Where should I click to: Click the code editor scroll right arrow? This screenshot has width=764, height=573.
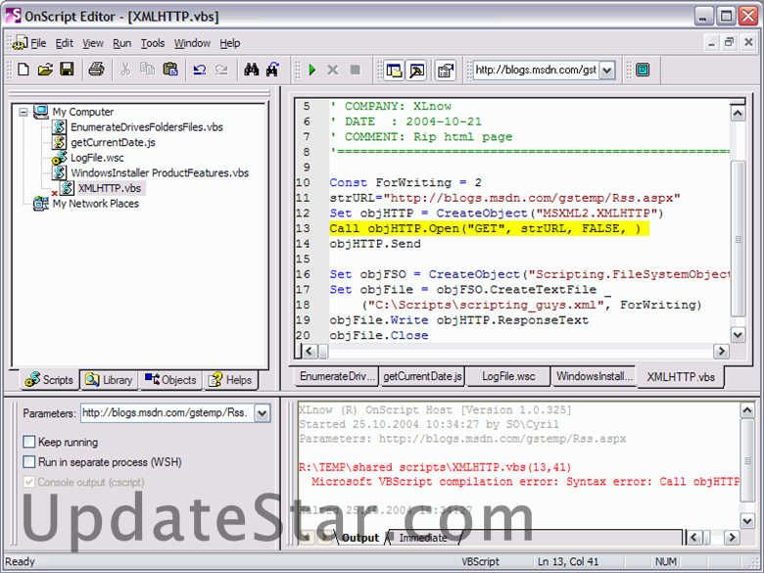pyautogui.click(x=721, y=351)
